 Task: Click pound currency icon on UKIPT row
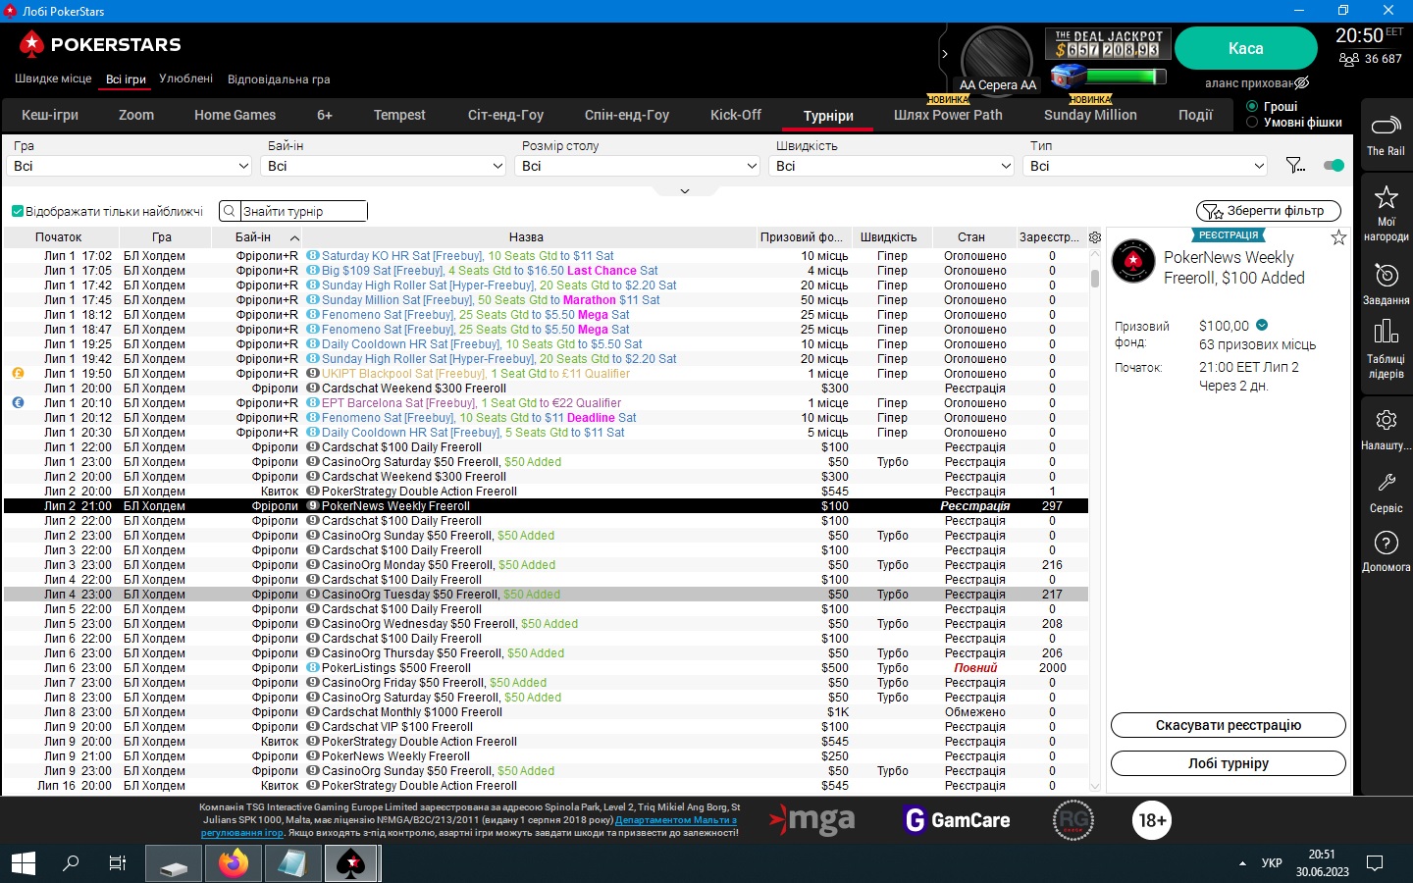(18, 374)
